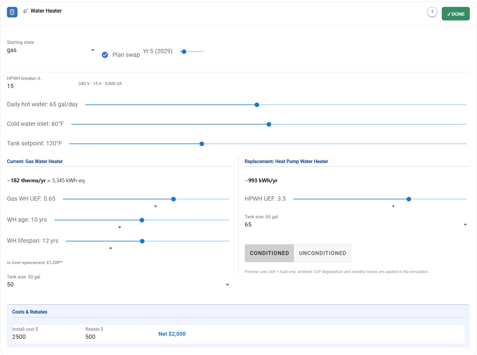
Task: Click the Current: Gas Water Heater heading
Action: tap(35, 161)
